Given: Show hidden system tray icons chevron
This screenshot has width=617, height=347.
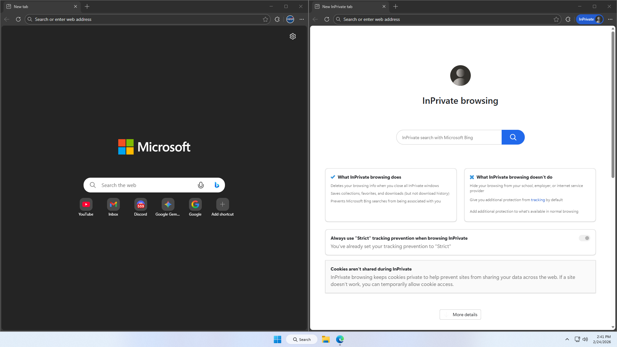Looking at the screenshot, I should [567, 339].
